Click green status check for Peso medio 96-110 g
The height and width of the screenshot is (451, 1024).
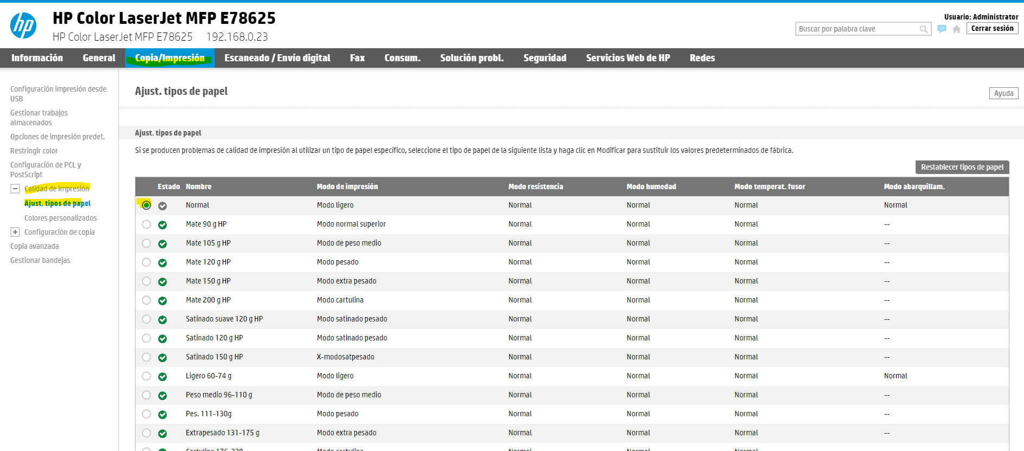(163, 396)
